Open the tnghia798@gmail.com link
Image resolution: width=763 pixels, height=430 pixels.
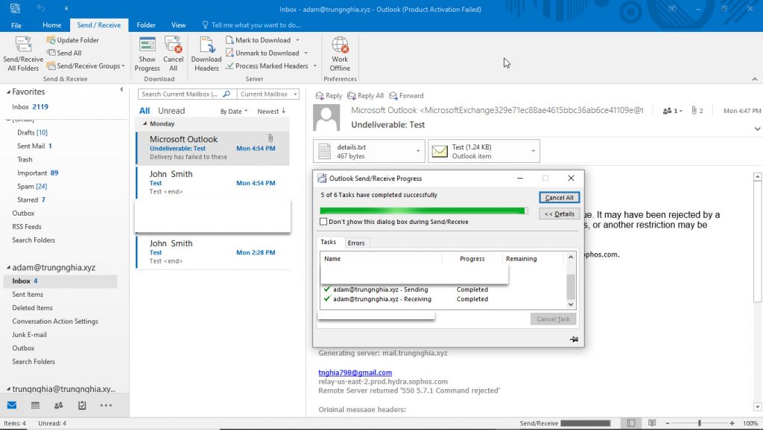coord(355,373)
